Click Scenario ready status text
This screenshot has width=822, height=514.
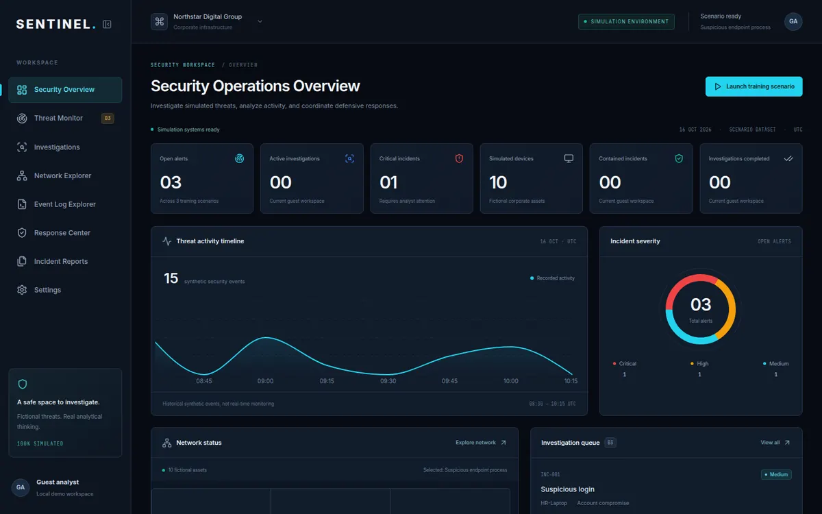721,16
